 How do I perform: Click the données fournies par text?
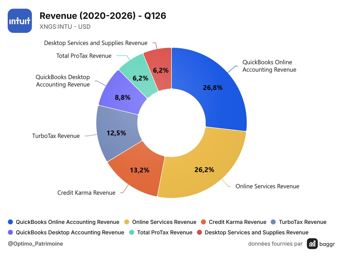(x=275, y=244)
